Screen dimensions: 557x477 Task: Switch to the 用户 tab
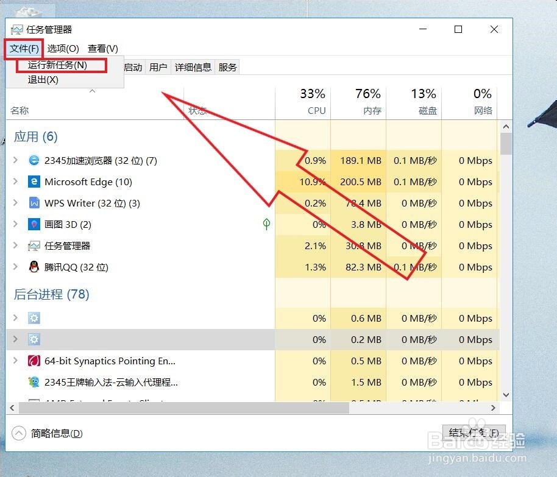point(158,67)
